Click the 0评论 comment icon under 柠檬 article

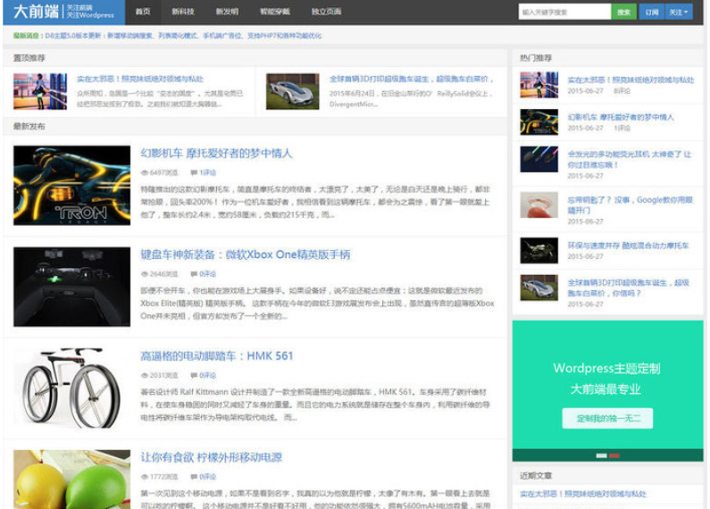point(194,477)
